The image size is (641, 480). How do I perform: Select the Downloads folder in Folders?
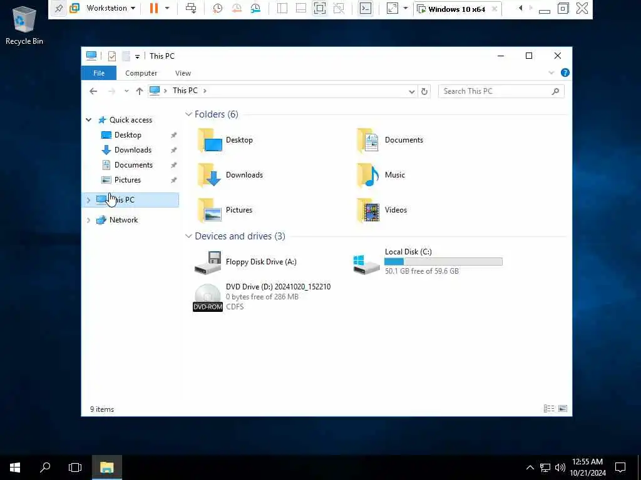pyautogui.click(x=230, y=175)
